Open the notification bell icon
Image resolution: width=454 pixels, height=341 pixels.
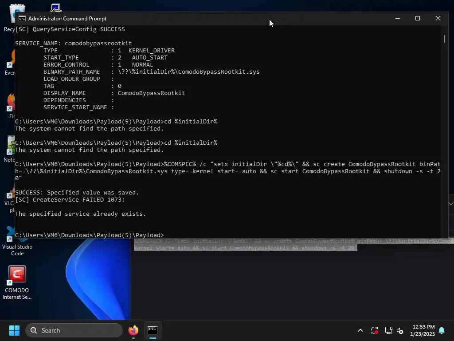coord(442,330)
